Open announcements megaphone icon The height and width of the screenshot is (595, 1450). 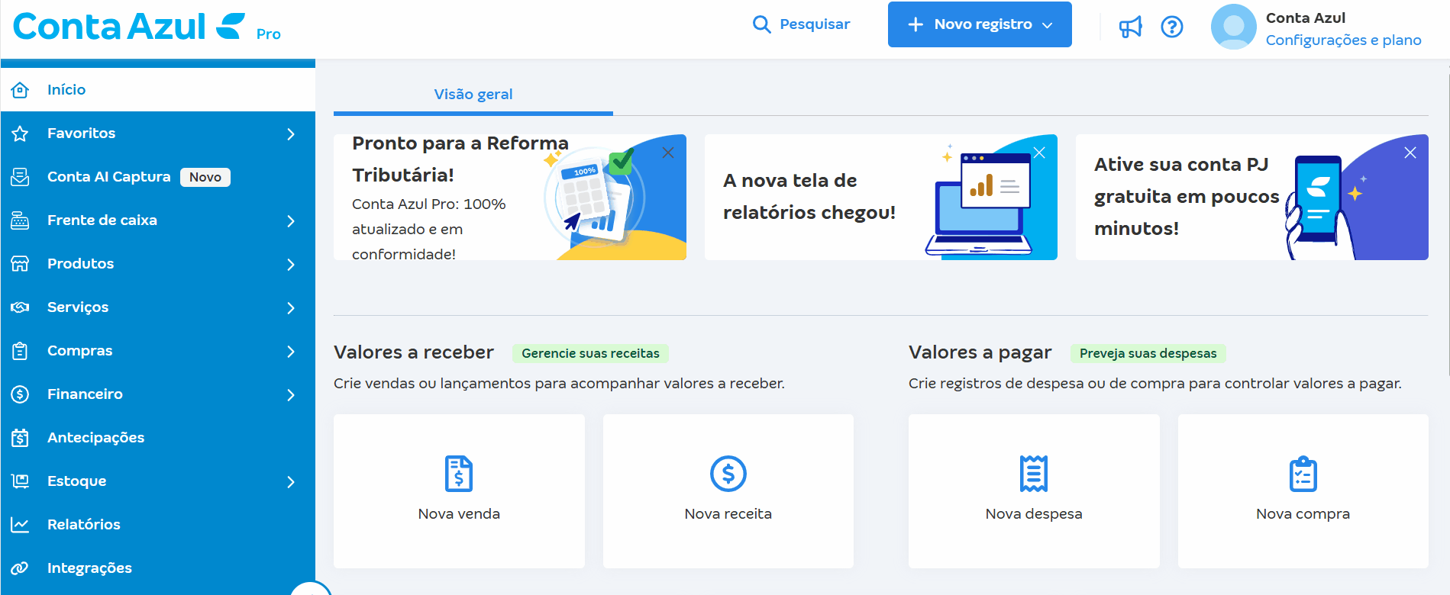coord(1130,27)
